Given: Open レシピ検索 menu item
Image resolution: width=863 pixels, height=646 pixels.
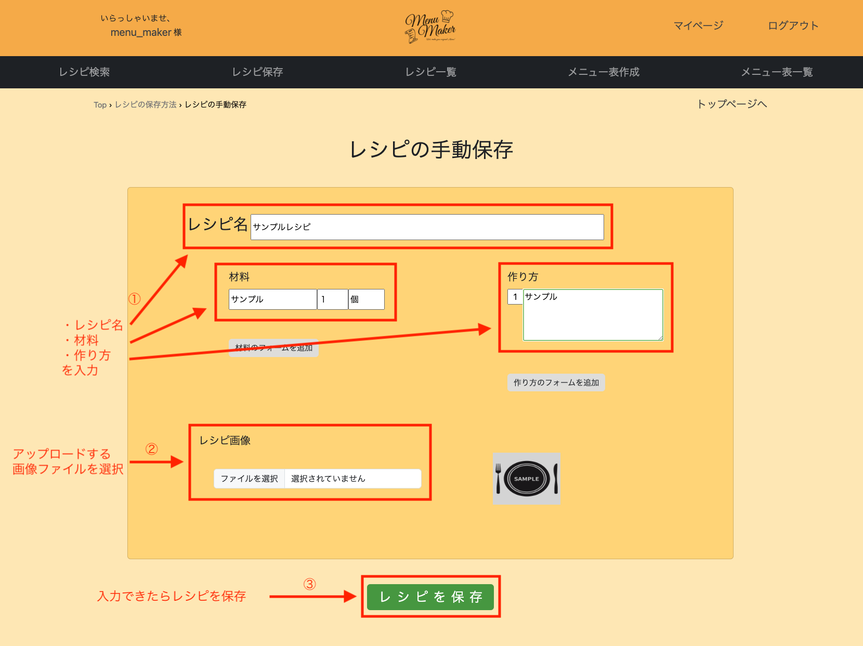Looking at the screenshot, I should (84, 72).
